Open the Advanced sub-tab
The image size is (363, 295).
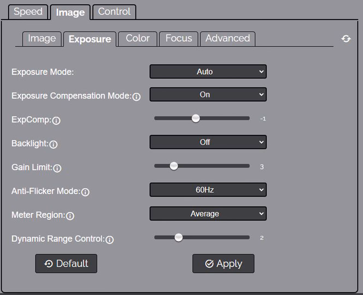[228, 39]
